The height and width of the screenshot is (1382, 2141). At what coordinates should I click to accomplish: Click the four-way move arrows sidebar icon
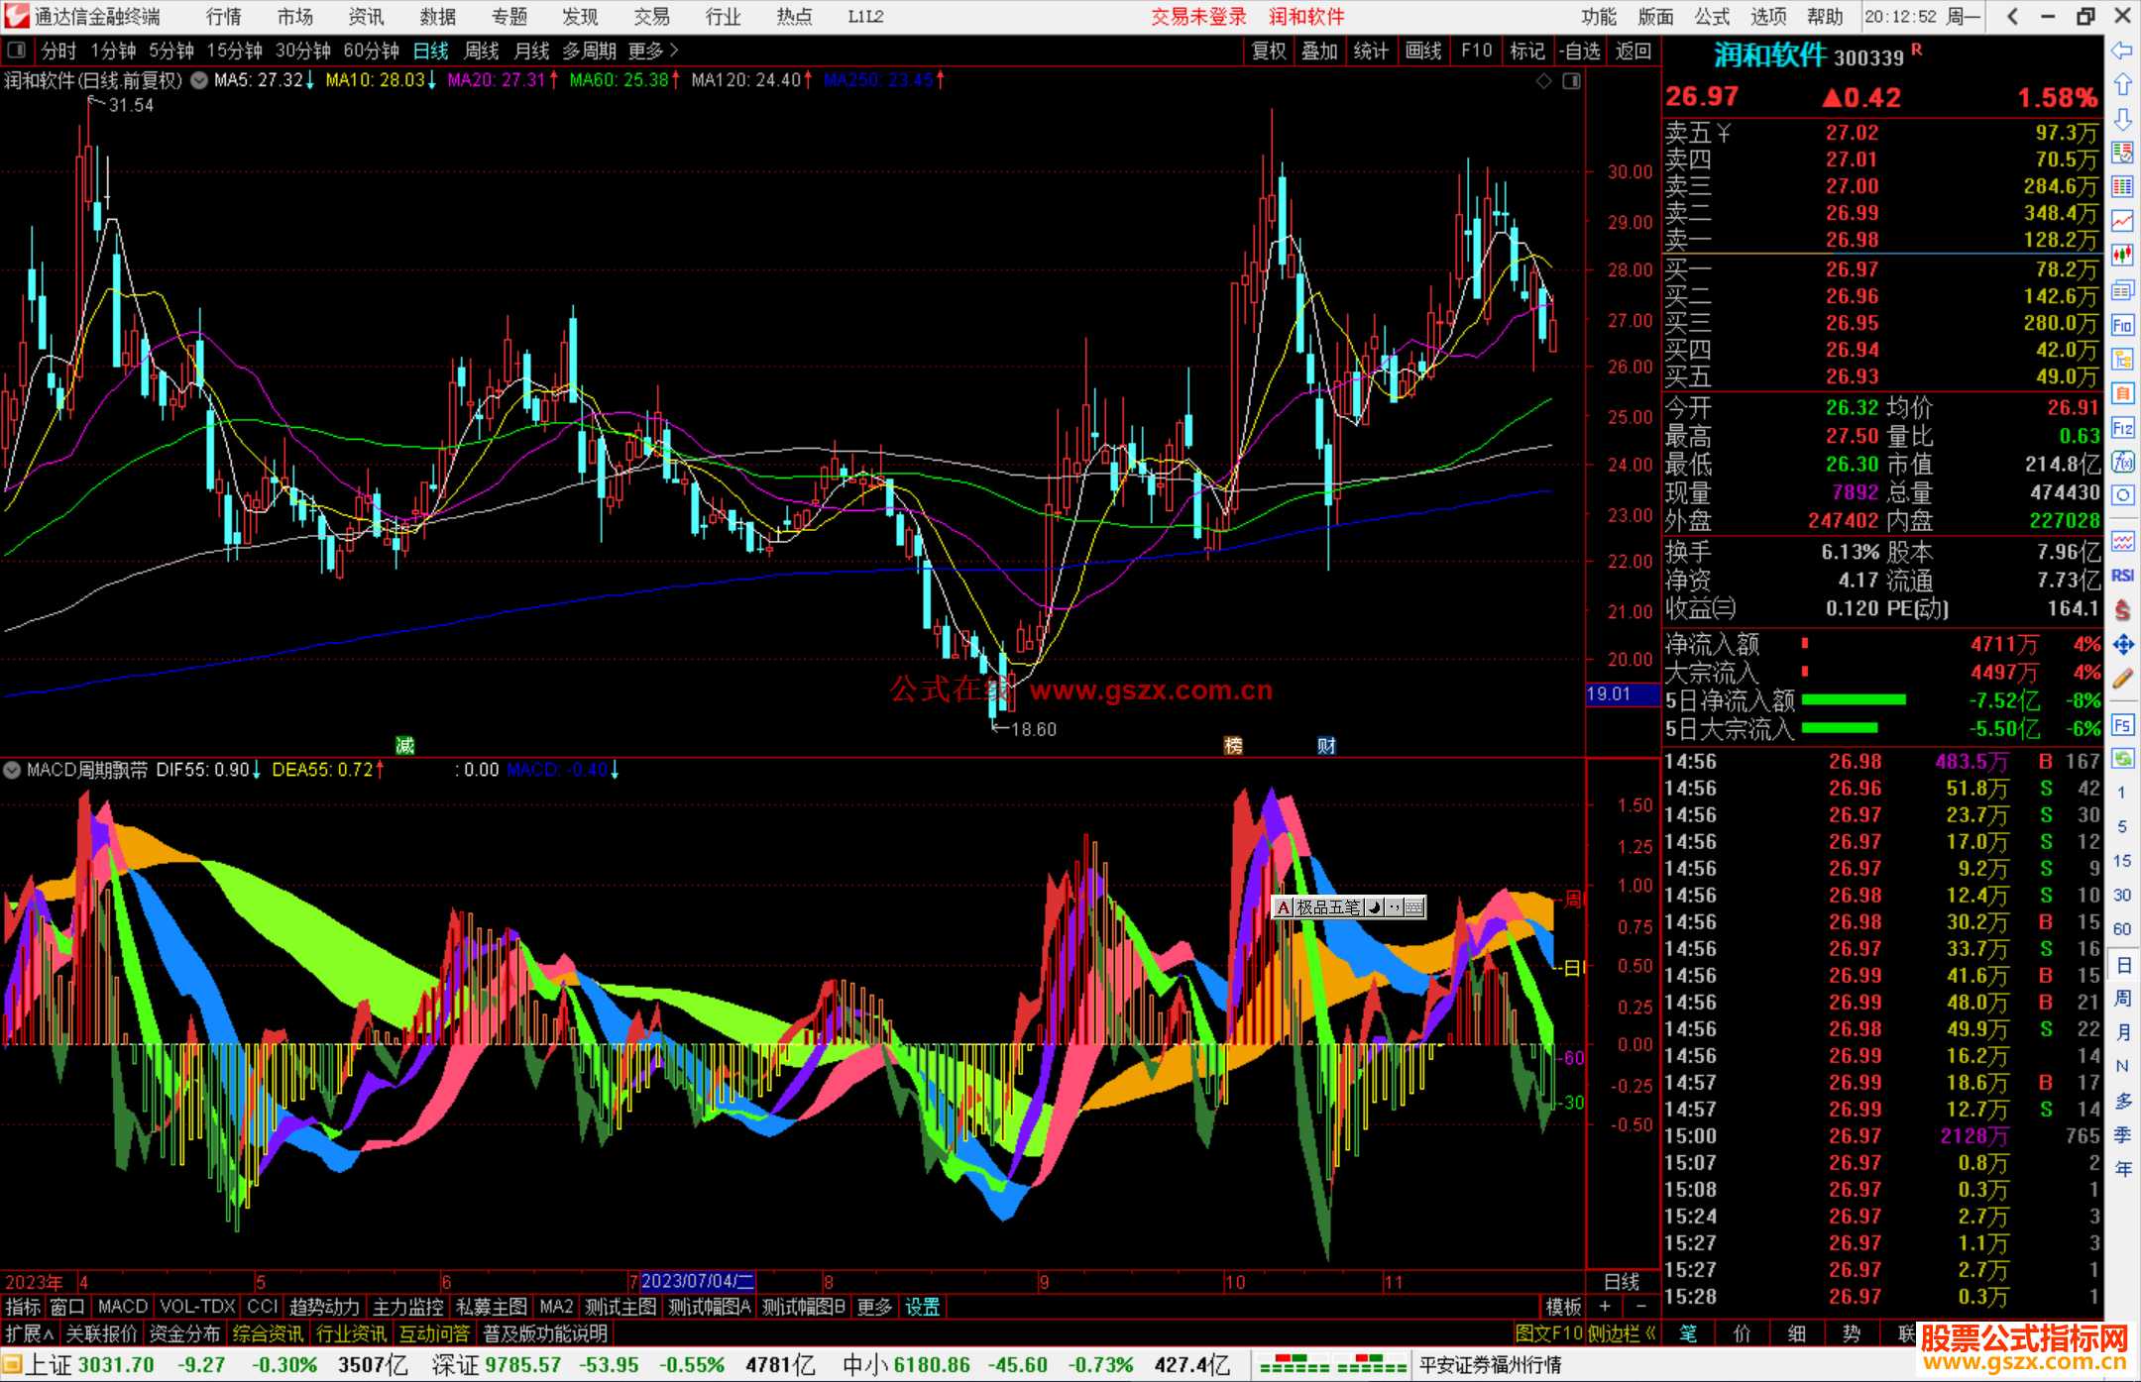tap(2122, 645)
